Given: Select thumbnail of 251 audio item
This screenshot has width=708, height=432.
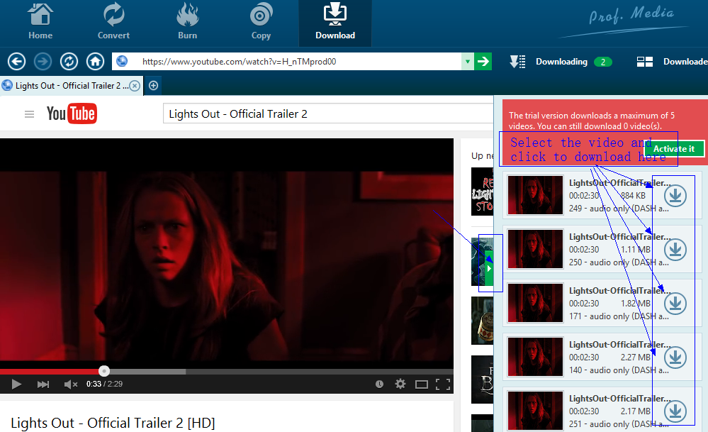Looking at the screenshot, I should tap(535, 410).
